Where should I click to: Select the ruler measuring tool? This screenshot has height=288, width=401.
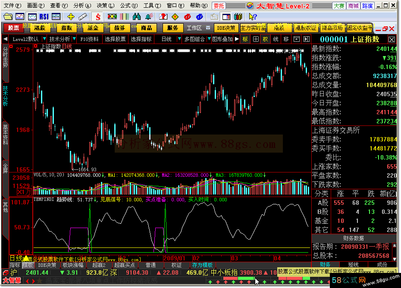tap(83, 17)
